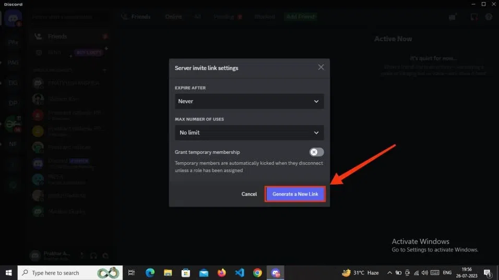The height and width of the screenshot is (280, 499).
Task: Open the Expire After dropdown showing Never
Action: (x=249, y=101)
